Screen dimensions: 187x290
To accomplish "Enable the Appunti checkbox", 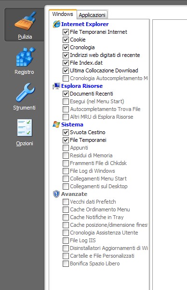I will 66,148.
